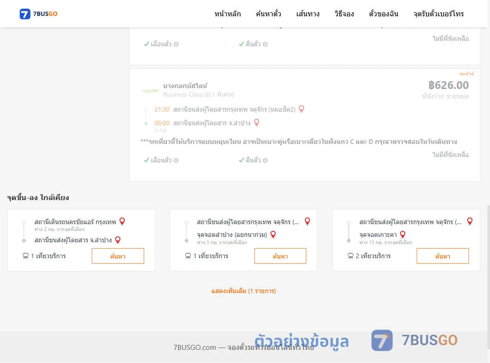Click map pin beside จุดจอดลำปาง (แยกนาก่วม)
Image resolution: width=490 pixels, height=363 pixels.
[x=273, y=235]
